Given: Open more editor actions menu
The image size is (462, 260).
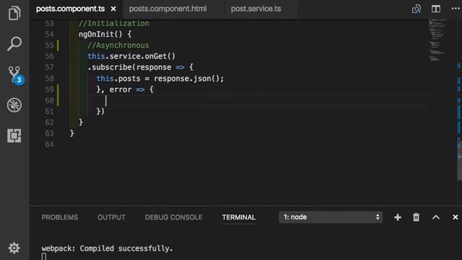Looking at the screenshot, I should [x=456, y=9].
